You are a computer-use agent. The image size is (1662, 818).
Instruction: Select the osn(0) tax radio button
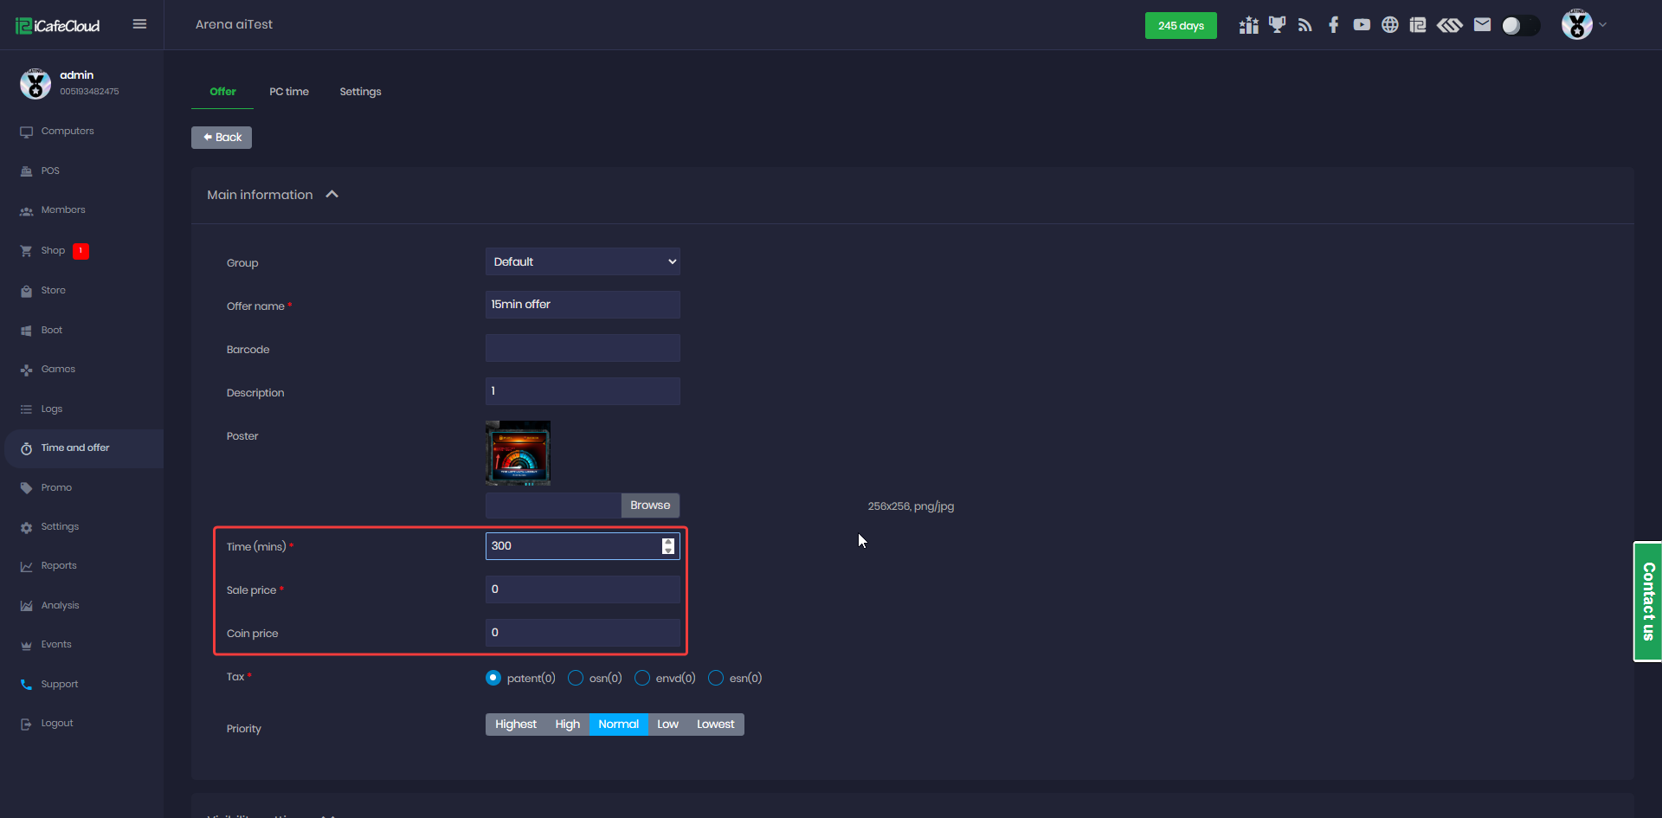(576, 678)
